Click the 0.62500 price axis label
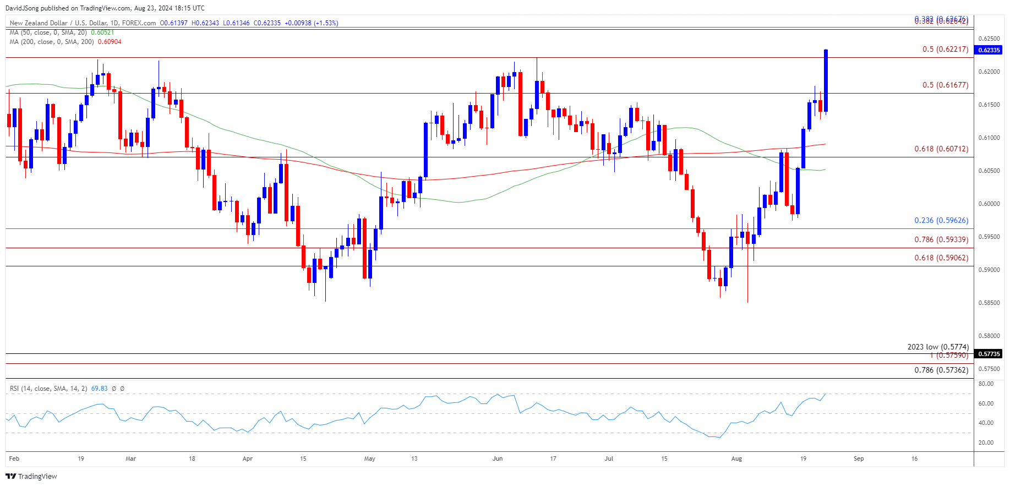 [x=989, y=39]
